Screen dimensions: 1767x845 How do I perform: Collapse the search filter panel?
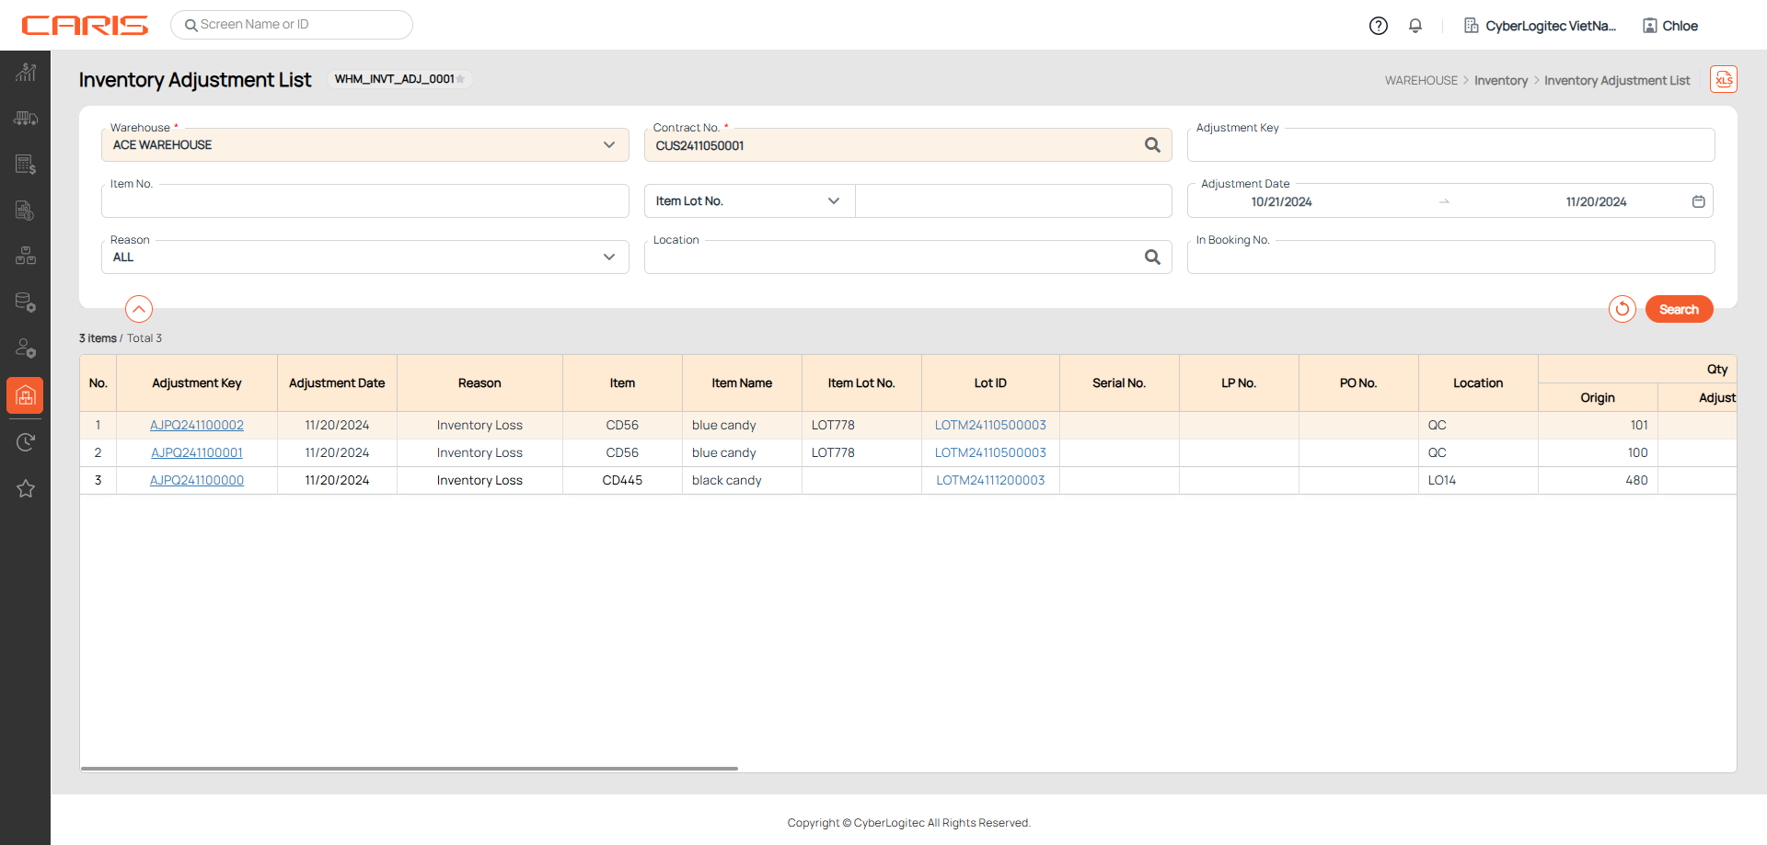click(x=139, y=309)
